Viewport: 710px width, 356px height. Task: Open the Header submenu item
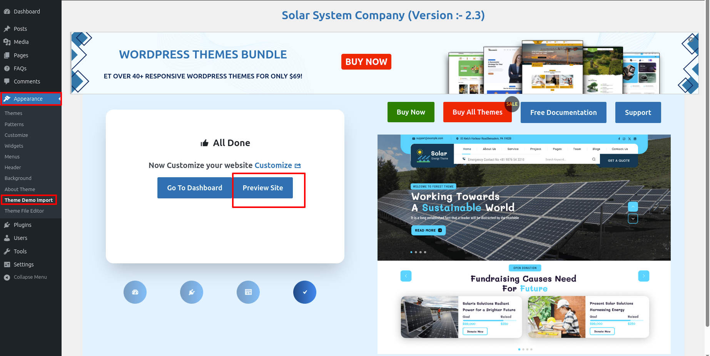(13, 168)
